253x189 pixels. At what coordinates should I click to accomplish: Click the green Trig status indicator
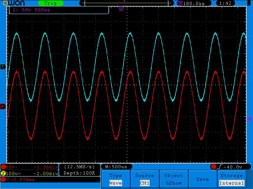pos(51,3)
